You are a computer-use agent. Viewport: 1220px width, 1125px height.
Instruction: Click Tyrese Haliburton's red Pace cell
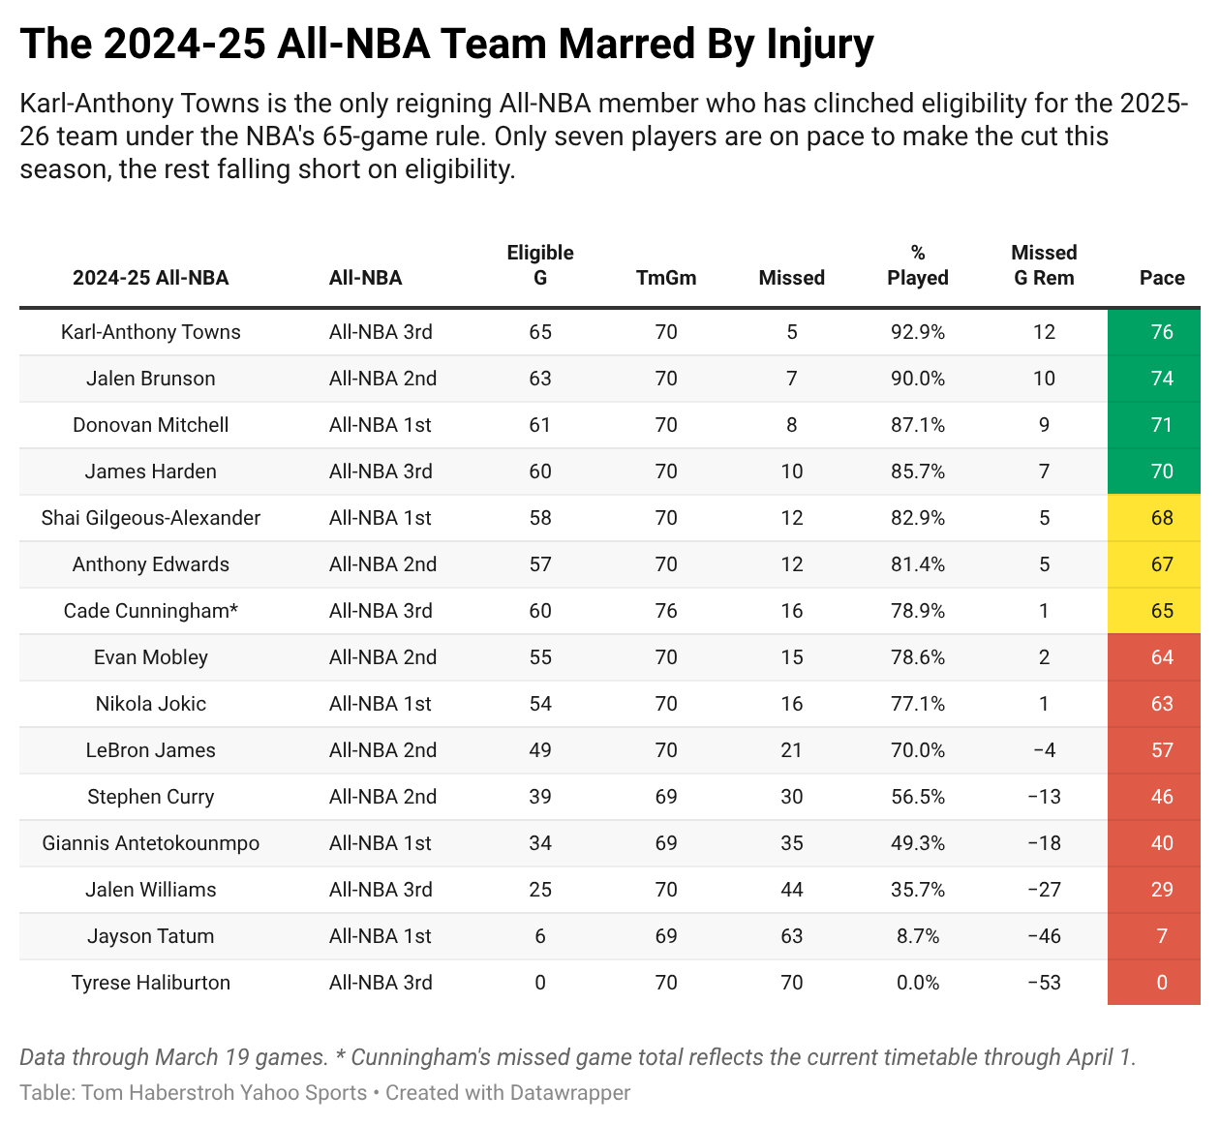pos(1162,983)
